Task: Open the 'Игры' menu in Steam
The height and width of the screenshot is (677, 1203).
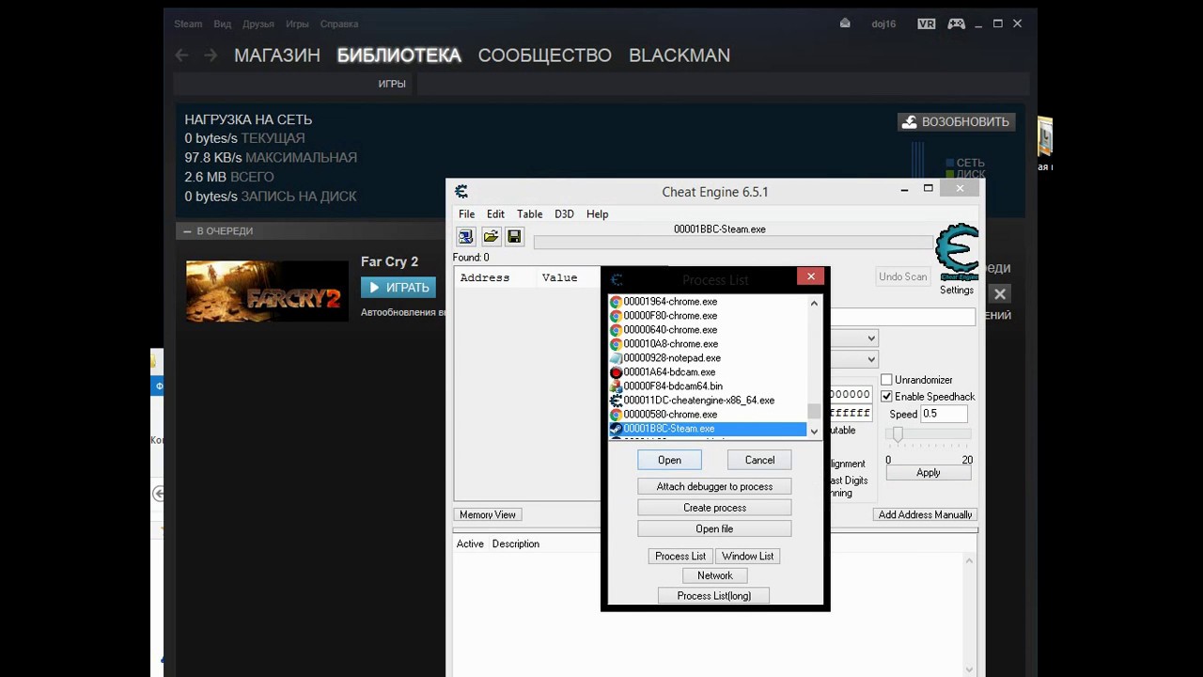Action: tap(297, 24)
